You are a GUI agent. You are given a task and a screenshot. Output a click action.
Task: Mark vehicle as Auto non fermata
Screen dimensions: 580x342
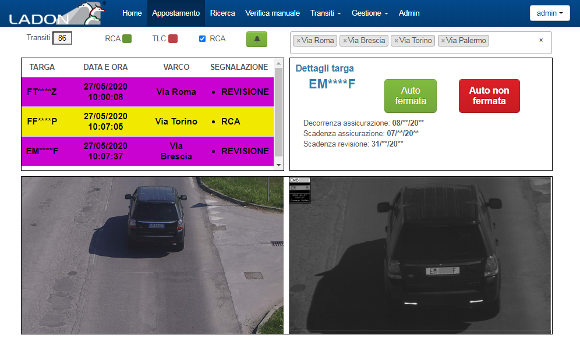click(x=489, y=95)
